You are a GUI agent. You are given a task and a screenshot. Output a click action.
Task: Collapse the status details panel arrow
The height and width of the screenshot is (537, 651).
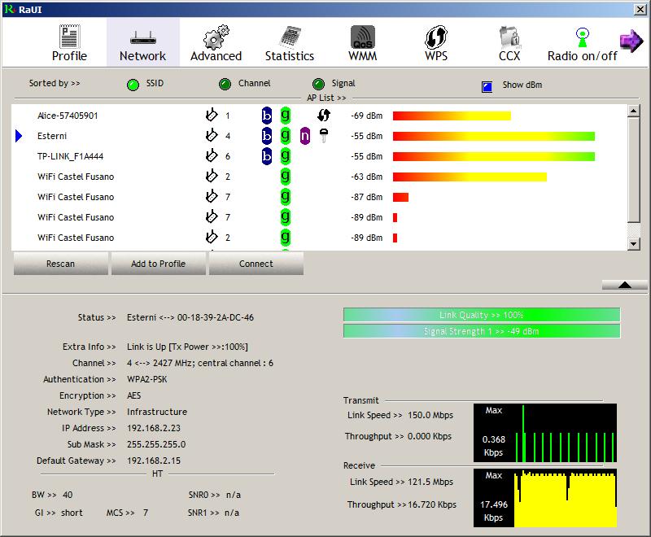tap(625, 284)
